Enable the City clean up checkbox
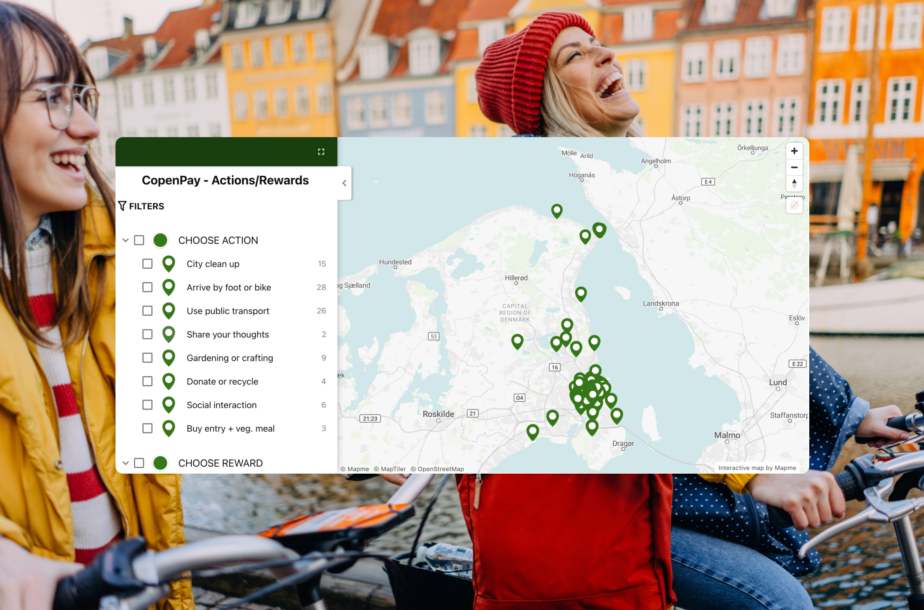Viewport: 924px width, 610px height. (147, 264)
